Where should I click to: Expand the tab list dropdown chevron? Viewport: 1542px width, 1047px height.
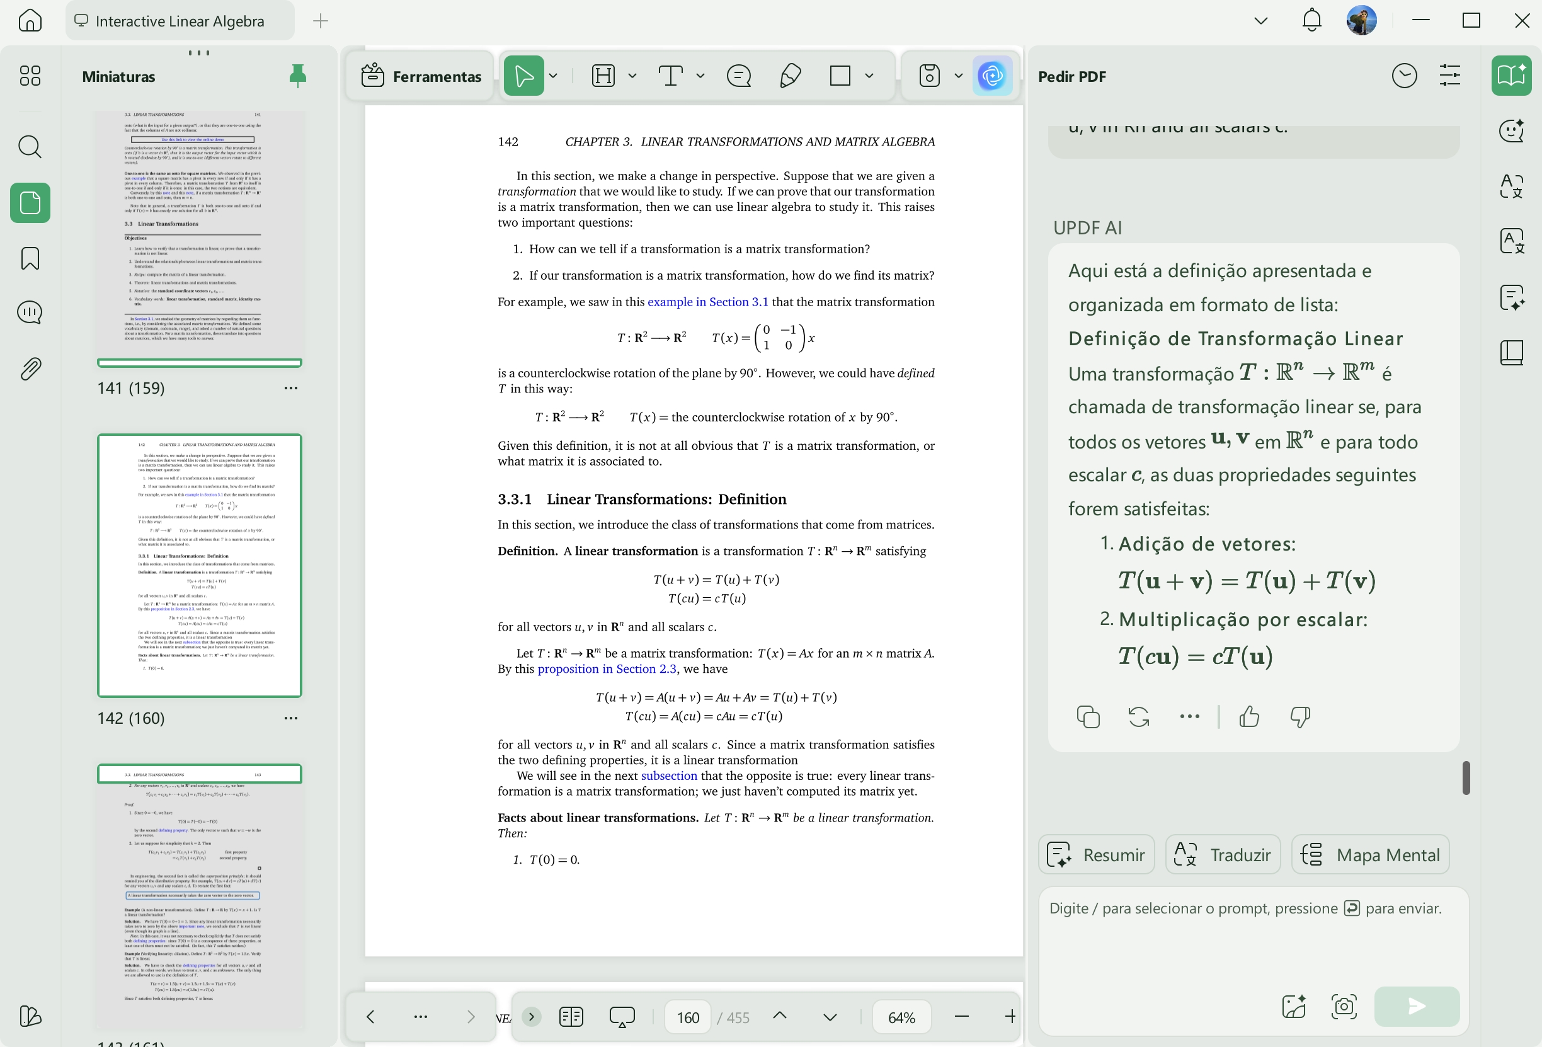[1260, 21]
